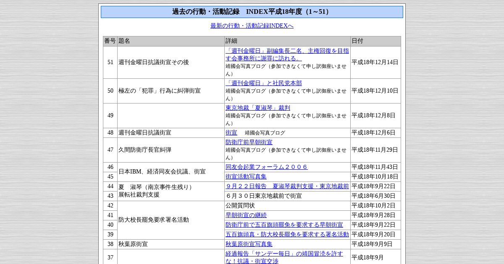The image size is (504, 264).
Task: Select the date 平成18年12月14日
Action: pyautogui.click(x=375, y=62)
